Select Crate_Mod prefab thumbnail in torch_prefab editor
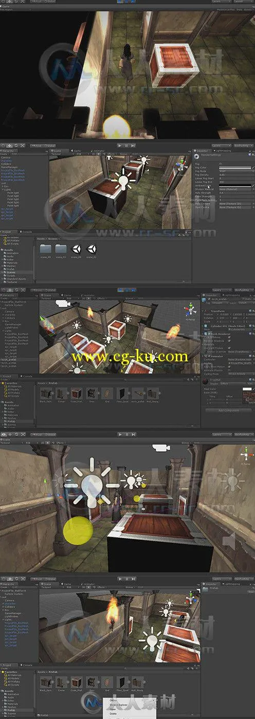255x719 pixels. (x=77, y=394)
